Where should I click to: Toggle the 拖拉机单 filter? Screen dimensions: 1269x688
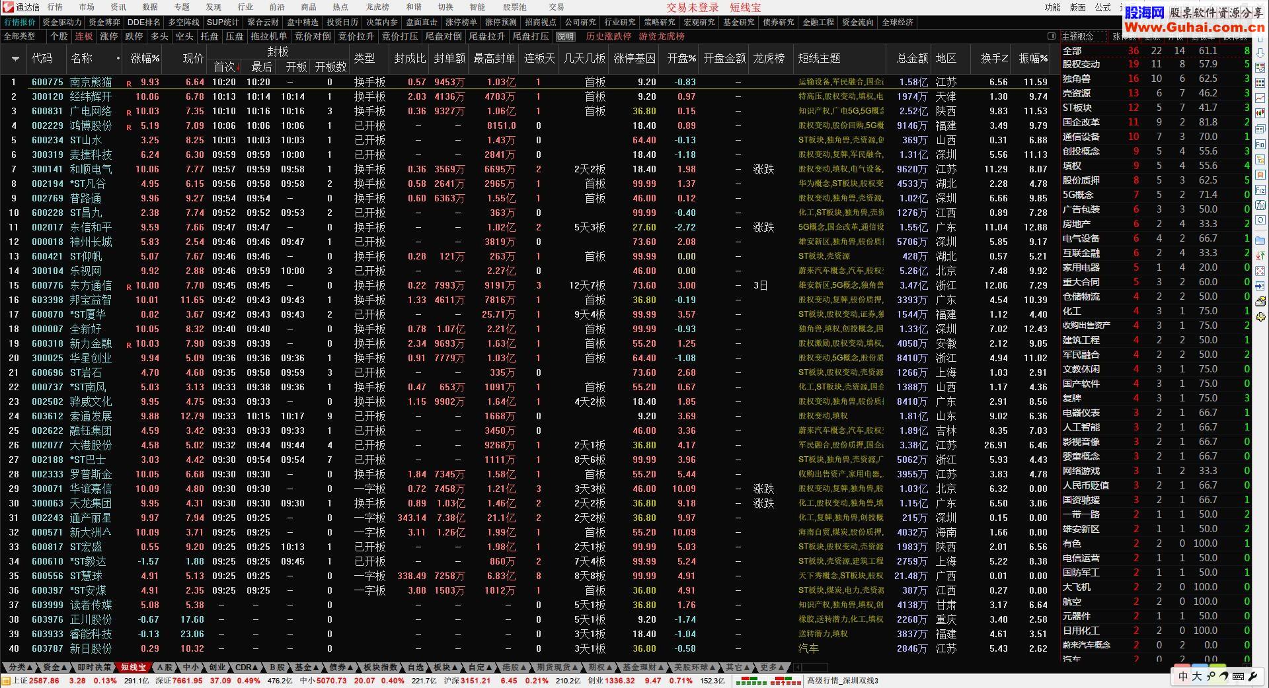269,36
